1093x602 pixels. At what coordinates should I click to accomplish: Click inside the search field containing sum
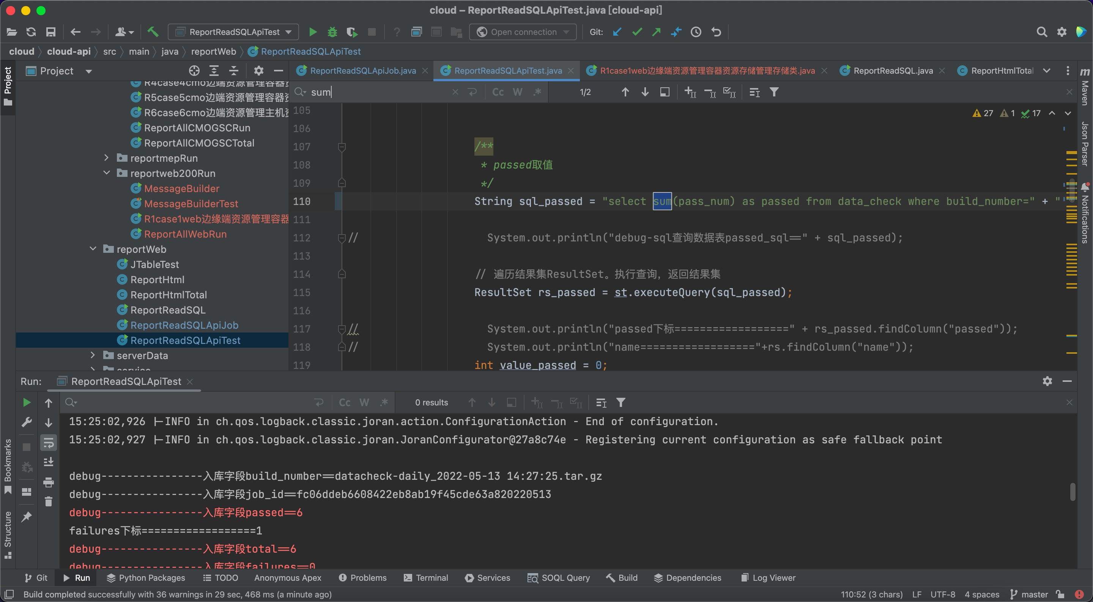(x=373, y=91)
